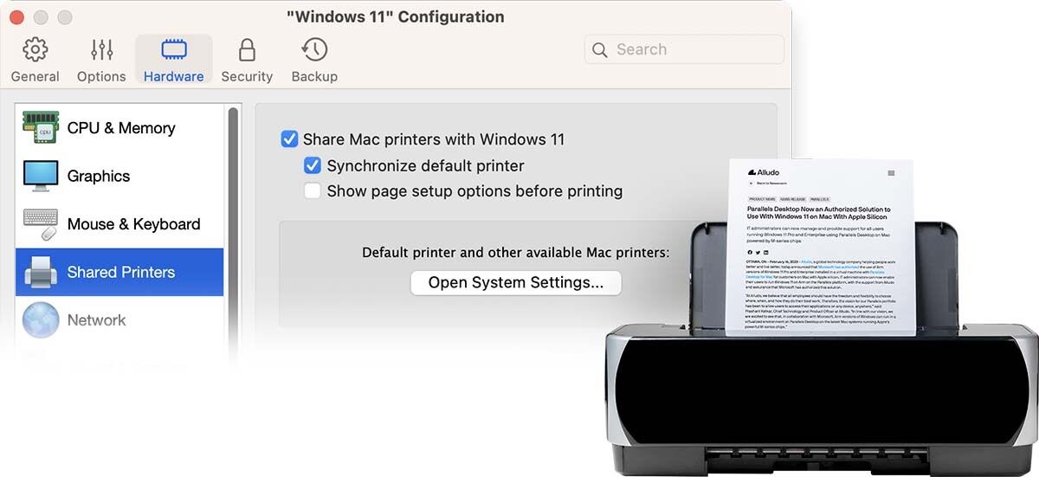Viewport: 1039px width, 477px height.
Task: Click the Options sliders icon
Action: pyautogui.click(x=102, y=49)
